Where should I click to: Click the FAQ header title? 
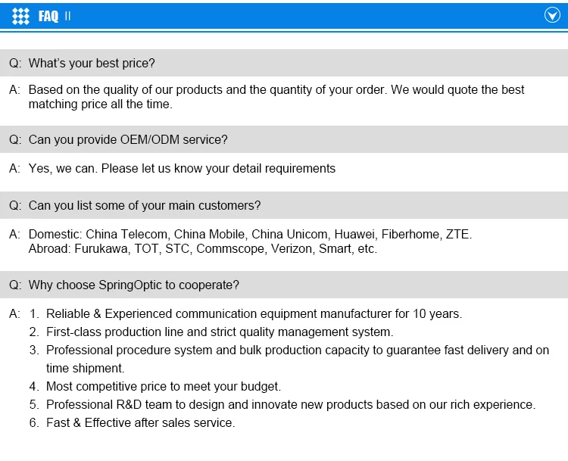click(48, 16)
